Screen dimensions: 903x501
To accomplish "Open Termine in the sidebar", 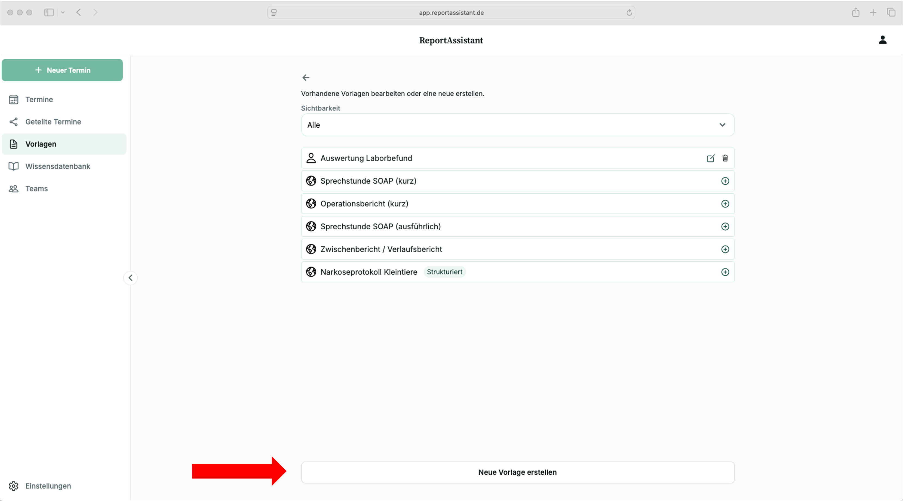I will pos(64,100).
